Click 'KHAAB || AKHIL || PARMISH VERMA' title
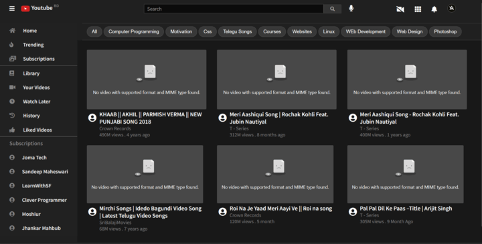482x244 pixels. point(151,118)
